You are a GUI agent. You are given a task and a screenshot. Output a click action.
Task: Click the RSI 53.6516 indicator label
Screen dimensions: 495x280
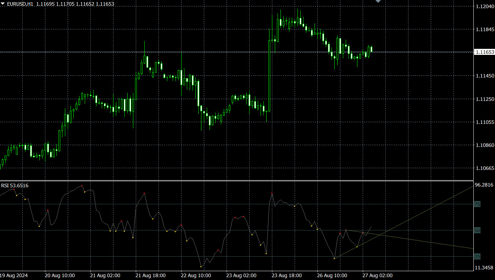(15, 185)
